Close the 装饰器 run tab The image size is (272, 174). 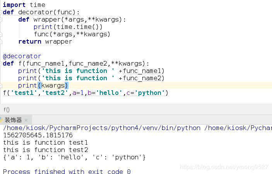click(x=26, y=120)
